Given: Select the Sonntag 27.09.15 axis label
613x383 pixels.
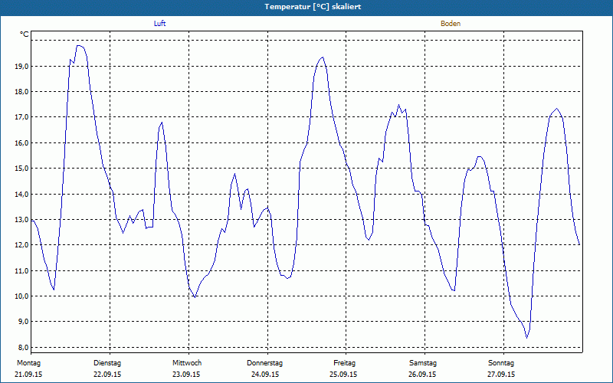Looking at the screenshot, I should point(501,368).
